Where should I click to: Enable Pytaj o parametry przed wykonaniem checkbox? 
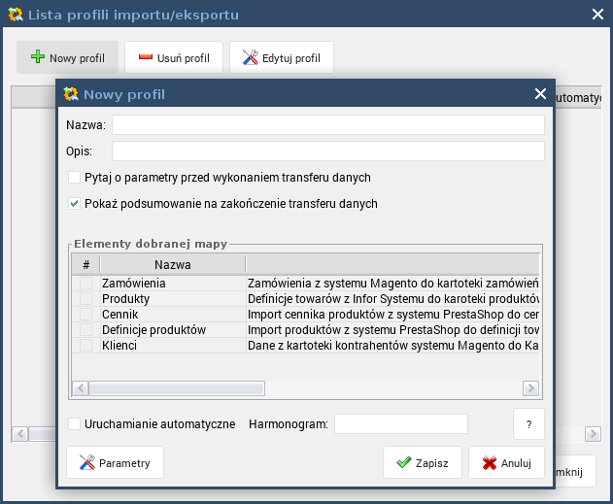point(74,178)
